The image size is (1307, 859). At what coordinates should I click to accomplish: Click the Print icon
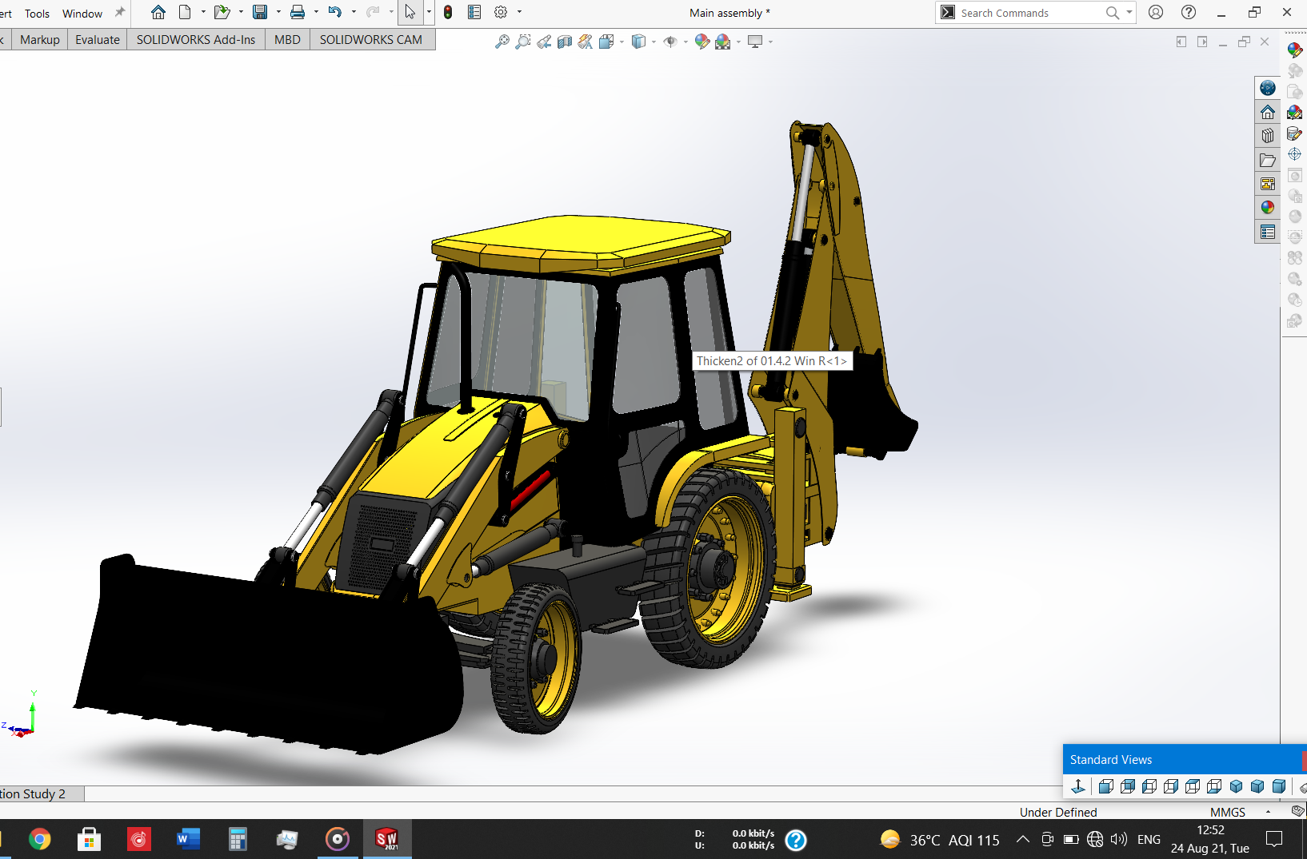298,12
